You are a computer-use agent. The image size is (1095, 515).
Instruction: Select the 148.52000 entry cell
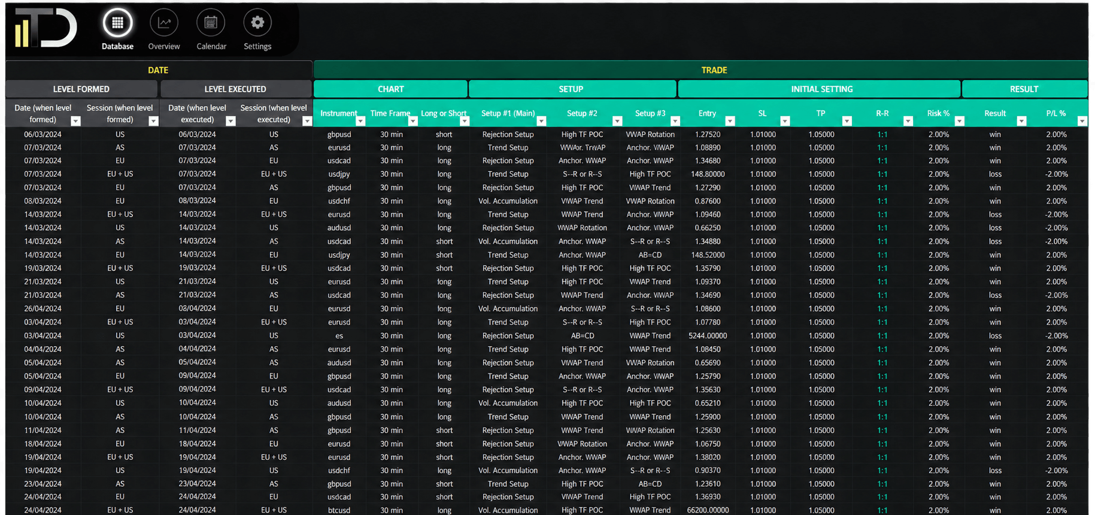pos(708,255)
